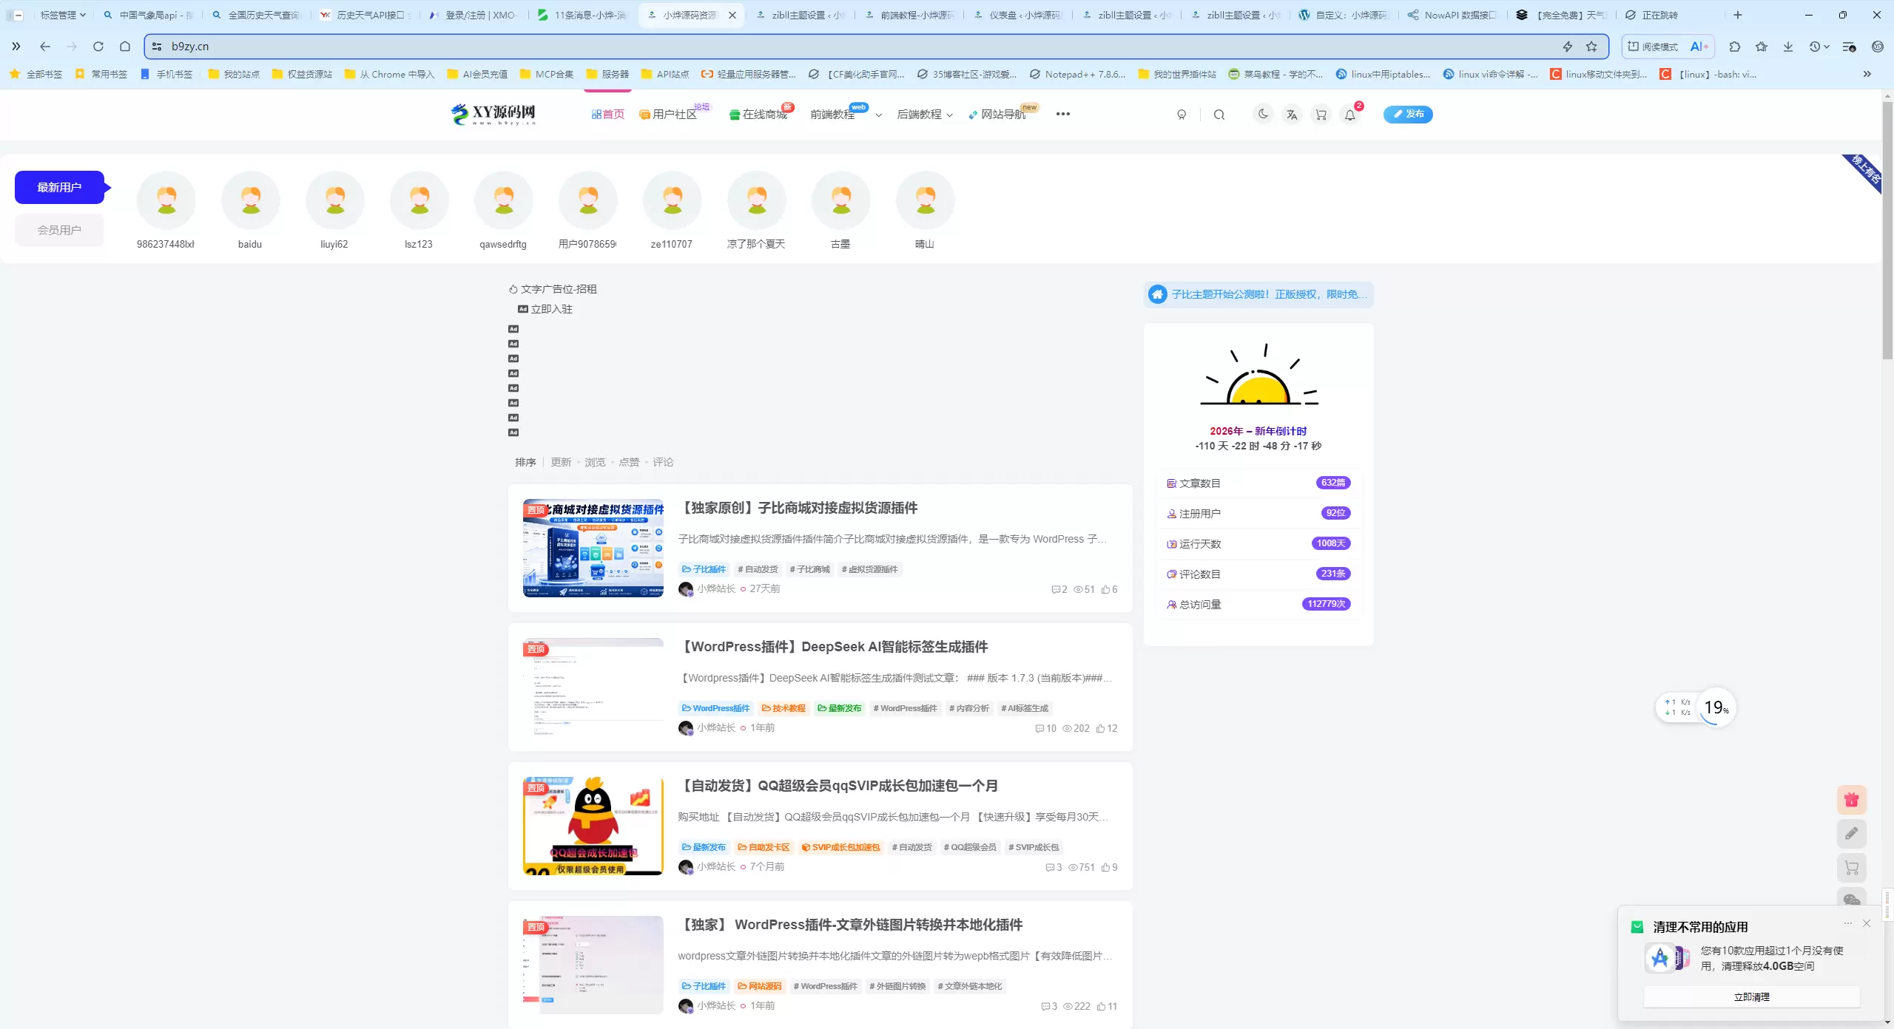Viewport: 1894px width, 1029px height.
Task: Switch to the 中国气象局api browser tab
Action: (149, 15)
